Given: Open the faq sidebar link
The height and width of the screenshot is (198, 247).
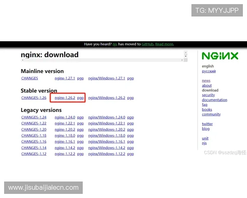Looking at the screenshot, I should click(205, 105).
